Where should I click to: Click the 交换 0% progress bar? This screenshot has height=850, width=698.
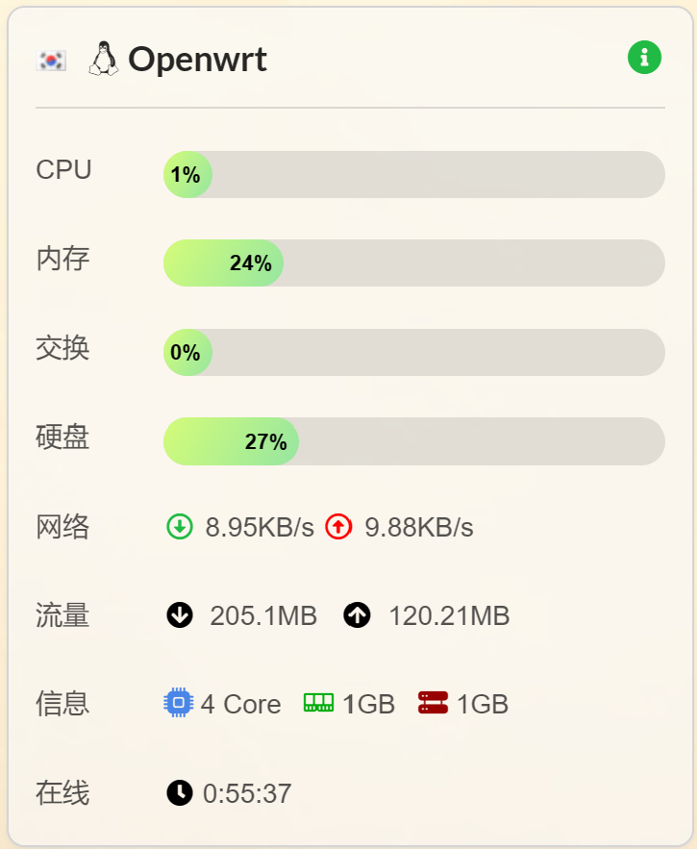pos(413,352)
